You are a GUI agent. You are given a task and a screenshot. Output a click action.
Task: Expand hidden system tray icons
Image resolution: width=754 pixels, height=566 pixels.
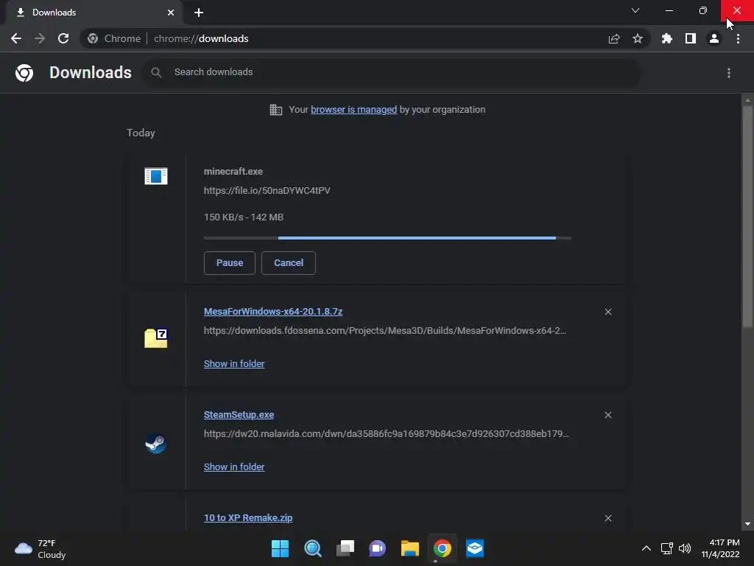point(646,548)
